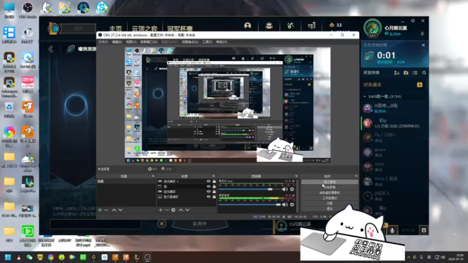Mute the second mixer channel speaker

tap(285, 205)
